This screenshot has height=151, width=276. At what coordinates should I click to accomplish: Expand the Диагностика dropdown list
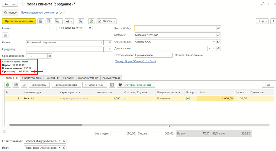coord(210,48)
